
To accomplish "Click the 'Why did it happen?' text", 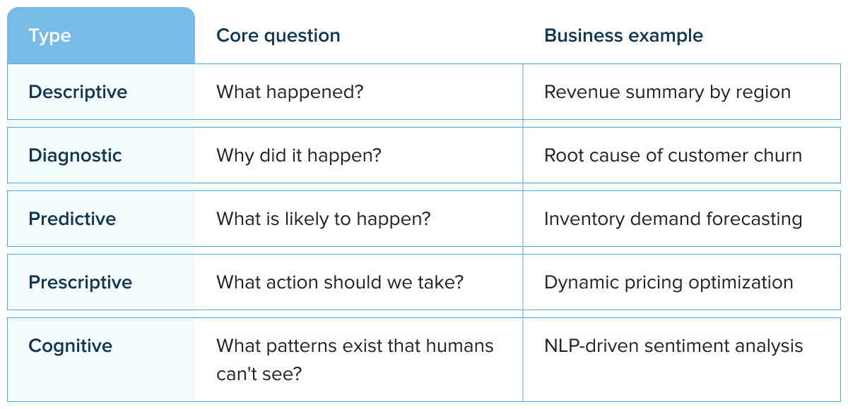I will pos(298,156).
